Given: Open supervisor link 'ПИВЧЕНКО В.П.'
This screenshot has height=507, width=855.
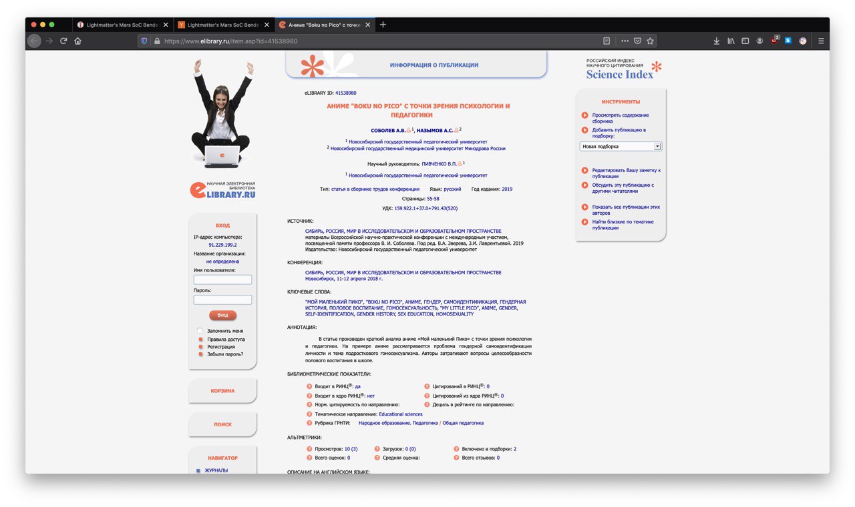Looking at the screenshot, I should pos(439,163).
